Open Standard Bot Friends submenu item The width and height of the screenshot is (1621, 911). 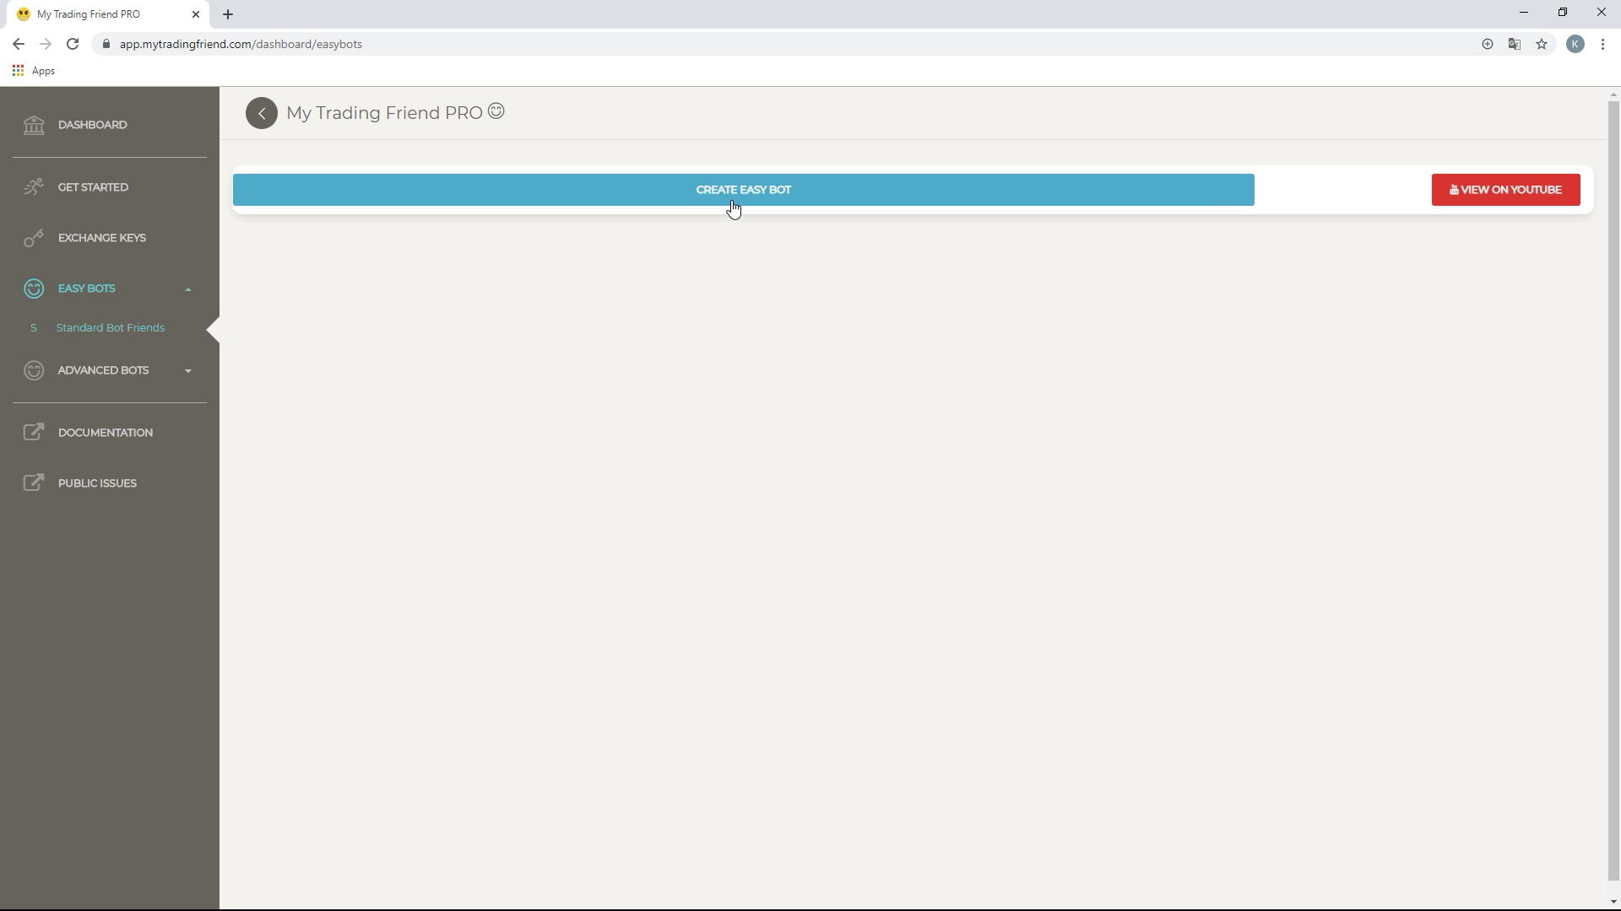(111, 328)
